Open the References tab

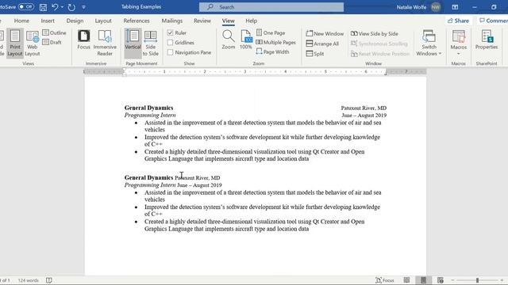pos(137,21)
